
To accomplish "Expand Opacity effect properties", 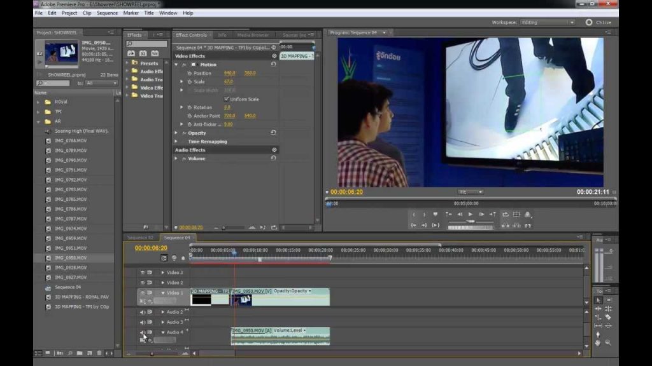I will point(176,133).
